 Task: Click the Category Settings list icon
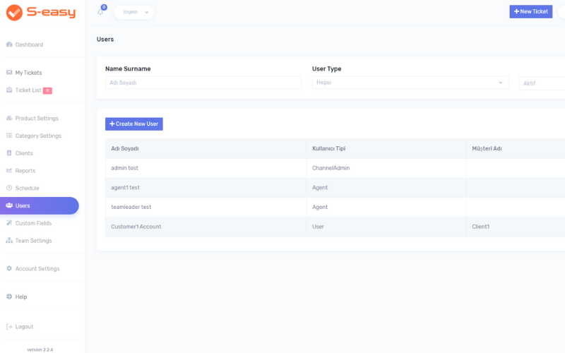coord(9,136)
